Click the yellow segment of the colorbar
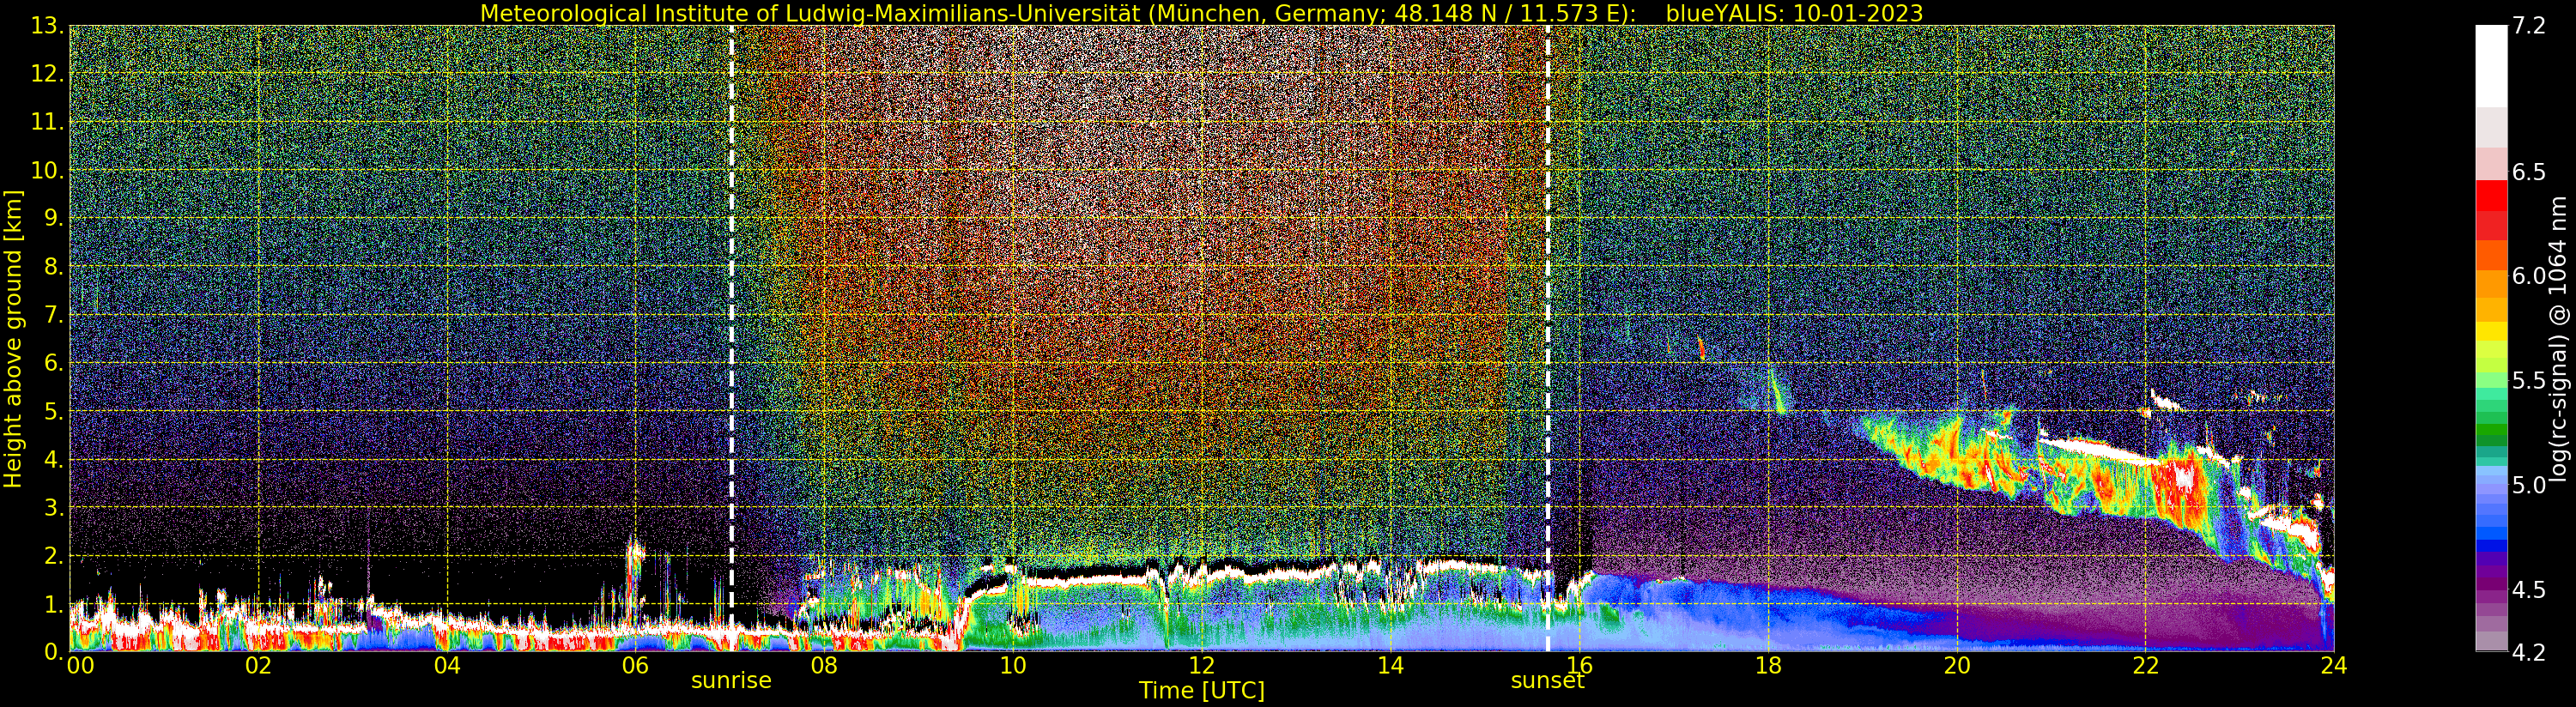The height and width of the screenshot is (707, 2576). tap(2491, 332)
